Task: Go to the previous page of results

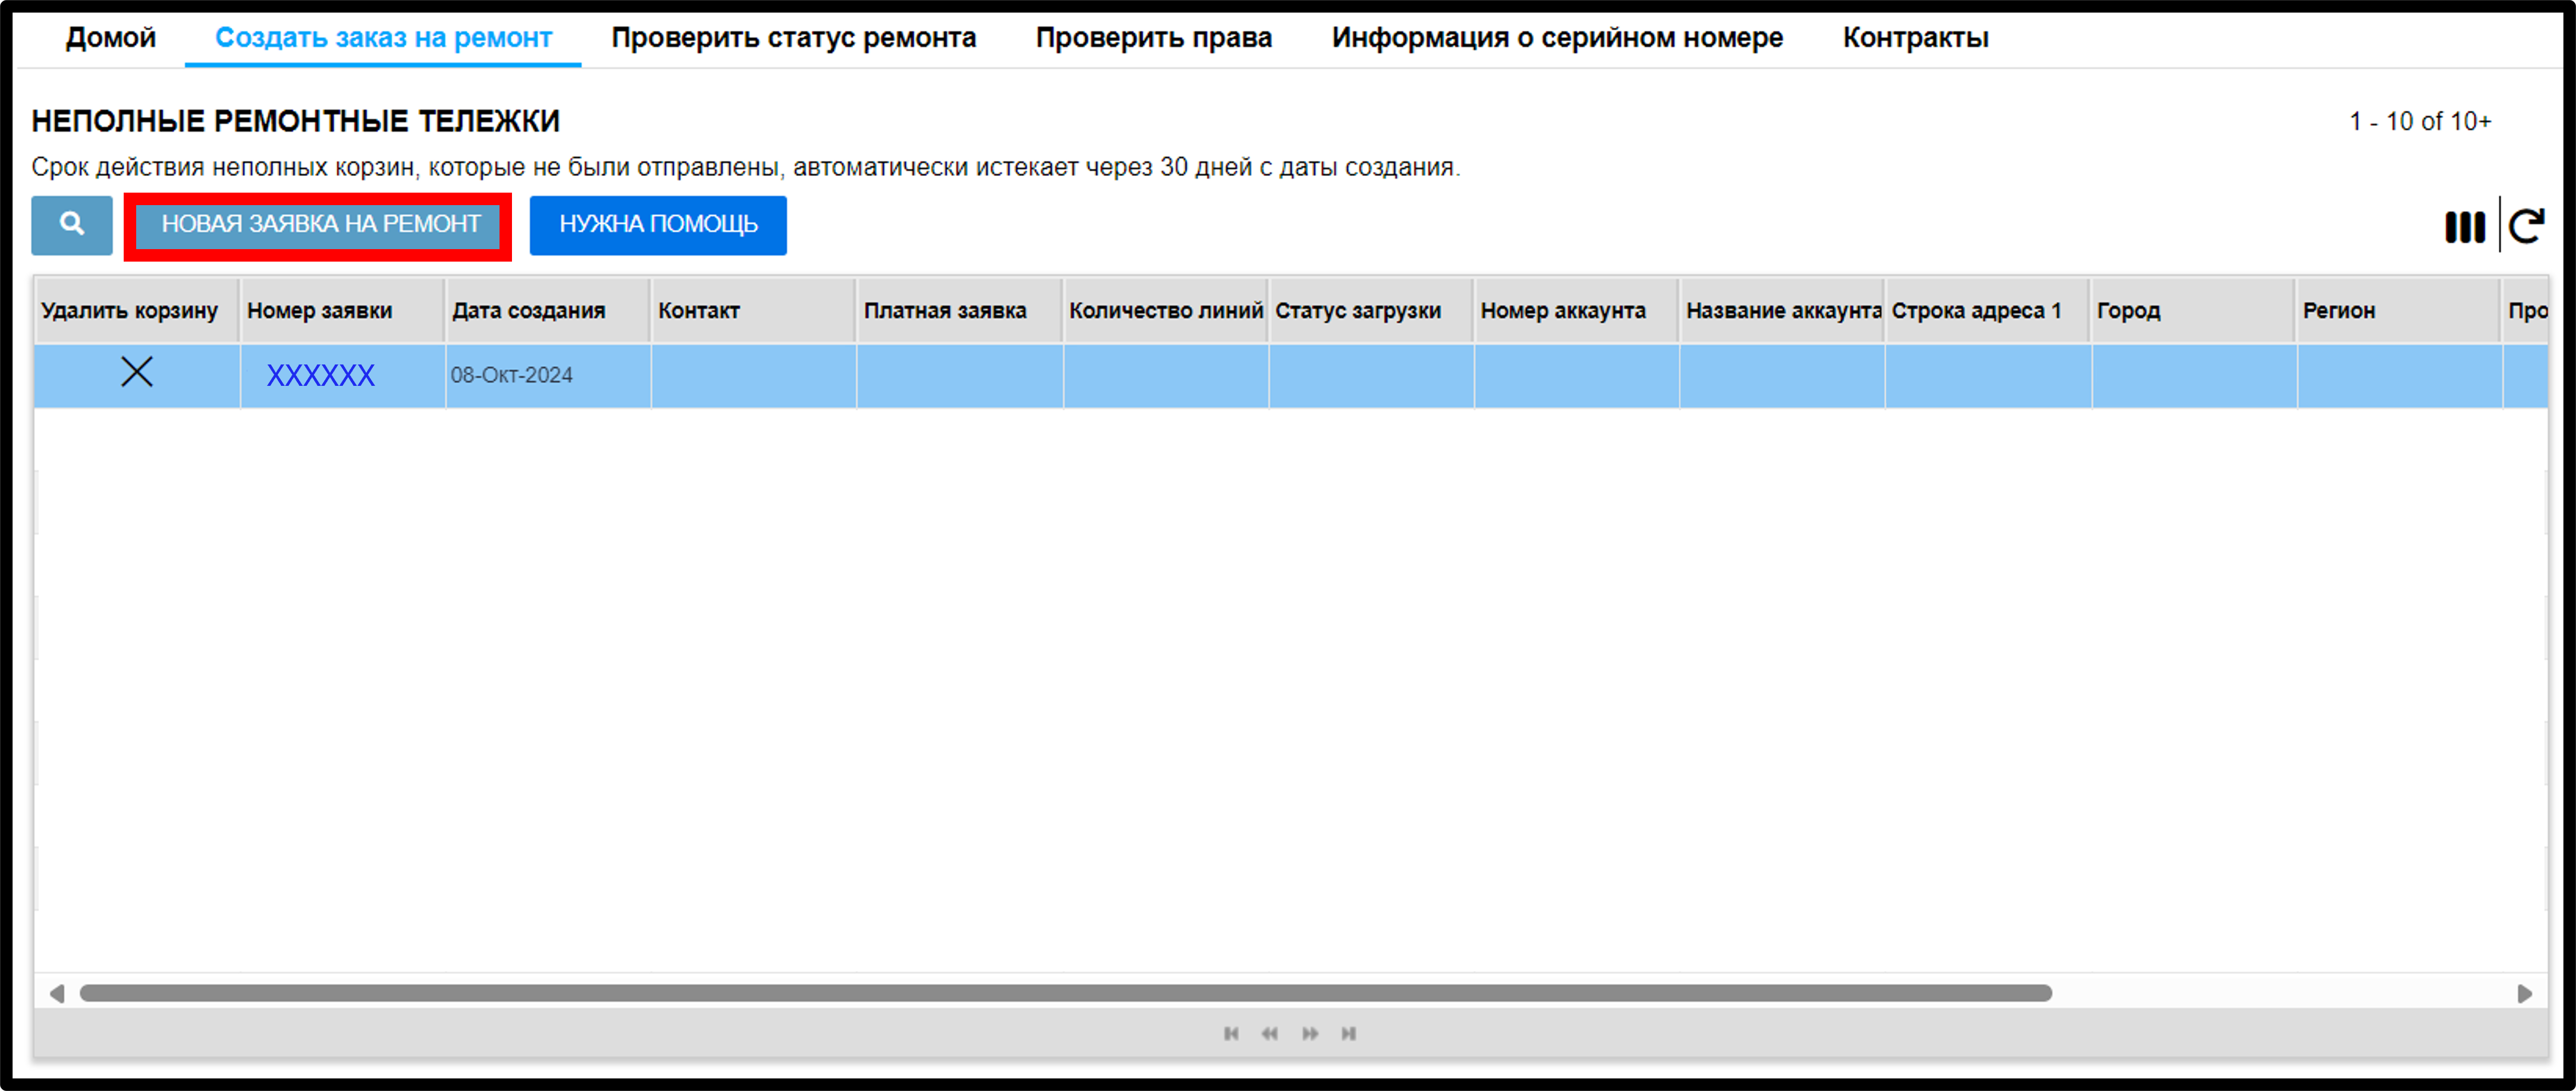Action: coord(1270,1033)
